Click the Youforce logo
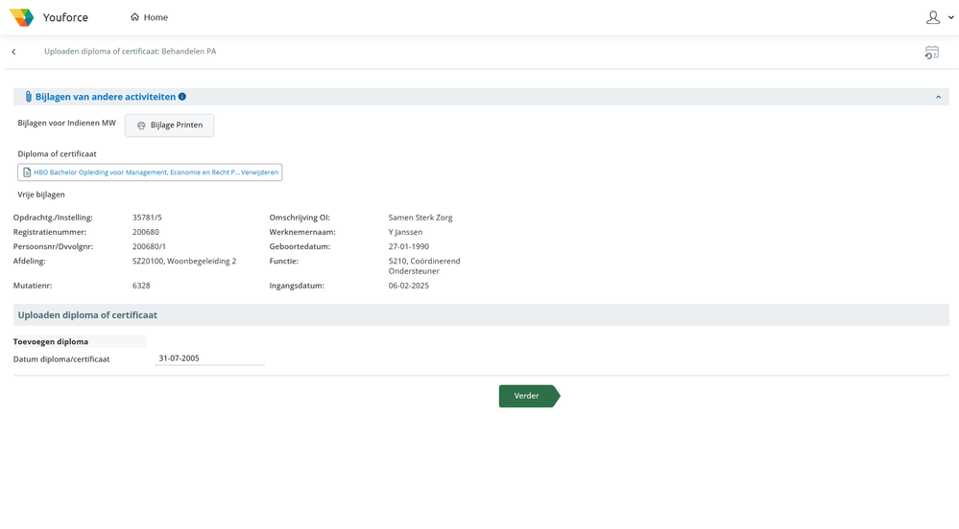This screenshot has height=529, width=959. pyautogui.click(x=22, y=17)
